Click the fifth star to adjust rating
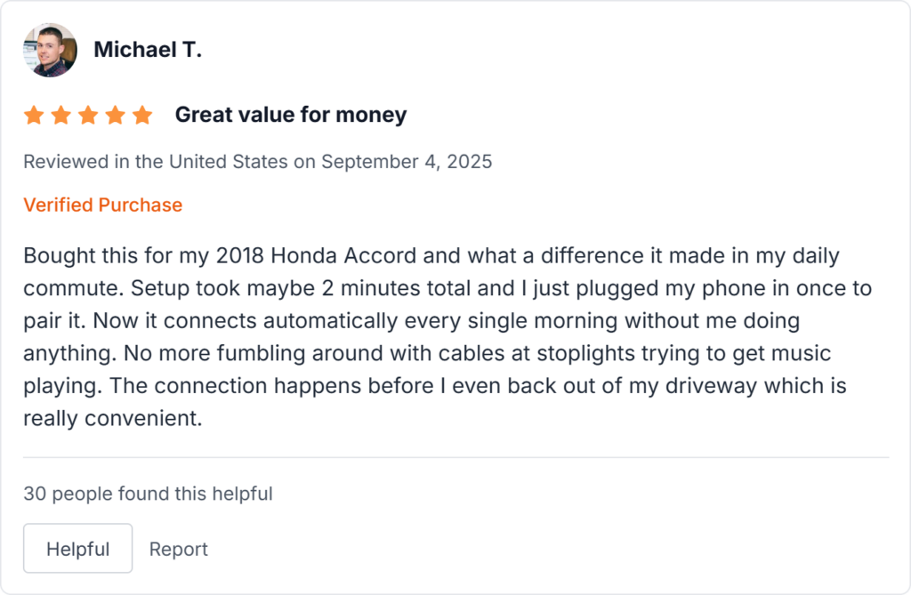The image size is (911, 595). pos(142,114)
